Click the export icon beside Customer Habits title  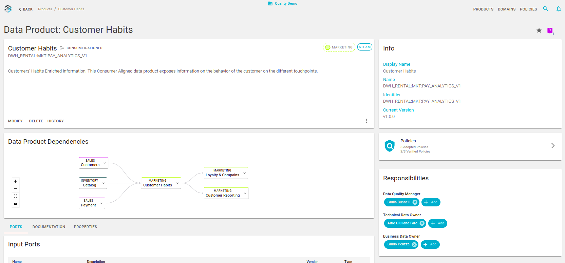point(62,48)
